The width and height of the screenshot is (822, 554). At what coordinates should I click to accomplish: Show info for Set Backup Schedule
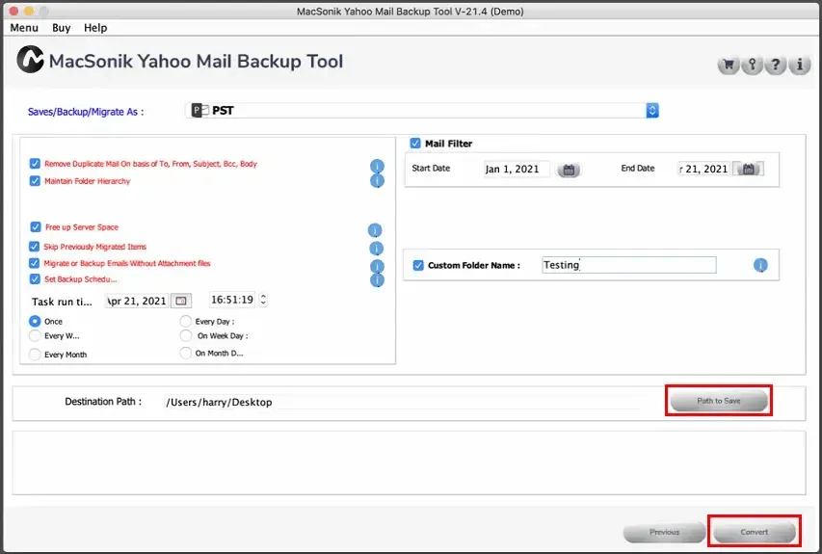click(377, 279)
